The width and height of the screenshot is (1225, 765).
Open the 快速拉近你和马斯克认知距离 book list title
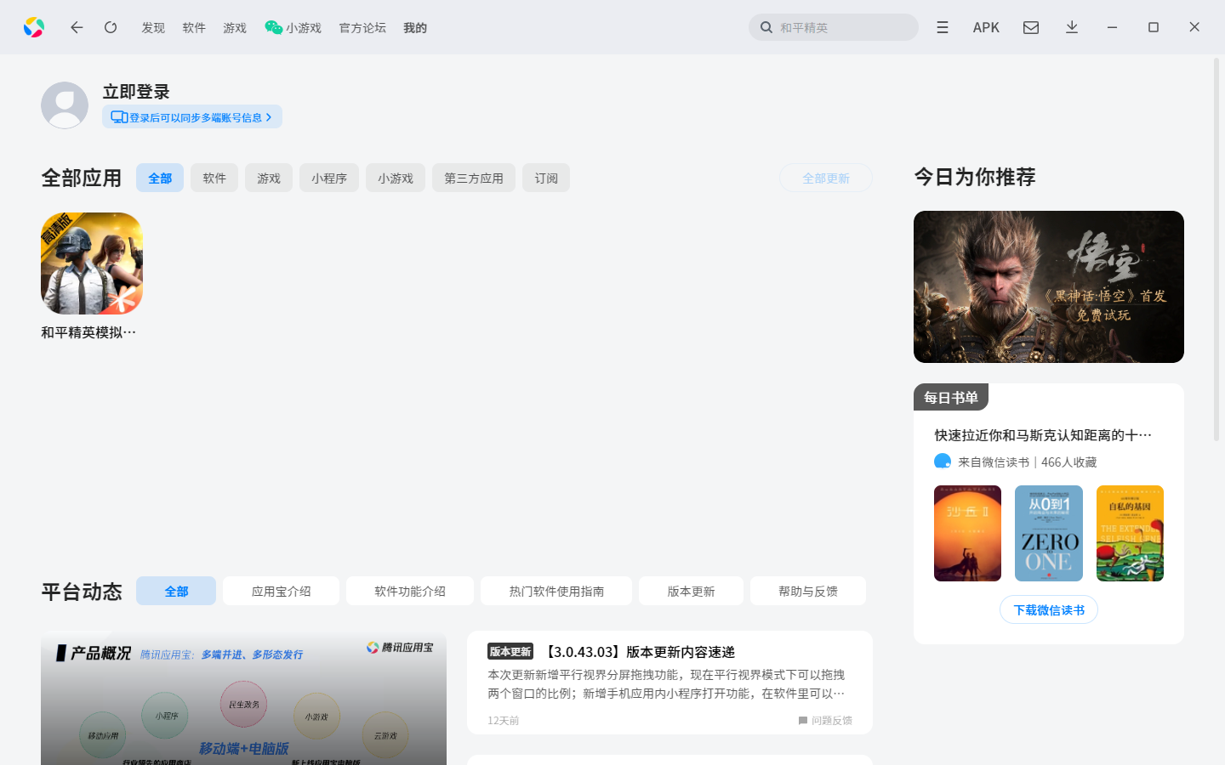pos(1043,435)
